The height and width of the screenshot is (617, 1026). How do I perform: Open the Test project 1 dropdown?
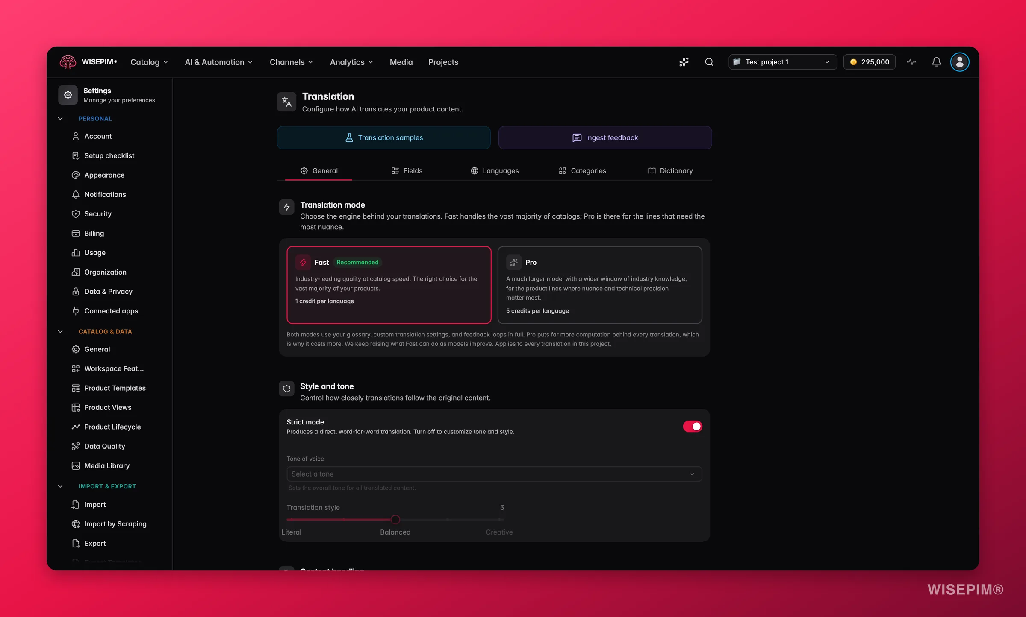782,62
